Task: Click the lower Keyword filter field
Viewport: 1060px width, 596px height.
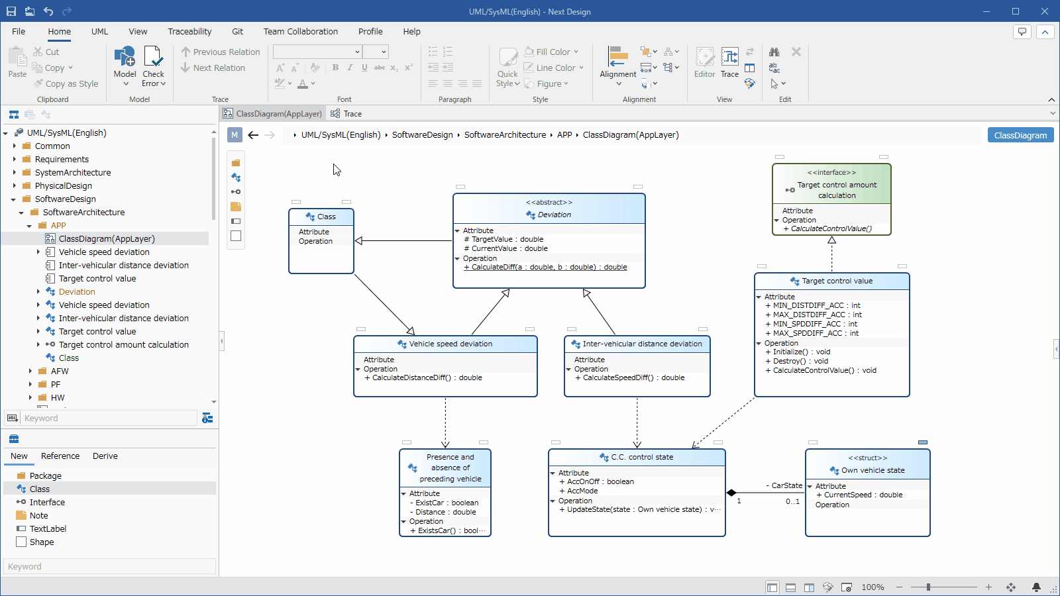Action: [x=109, y=566]
